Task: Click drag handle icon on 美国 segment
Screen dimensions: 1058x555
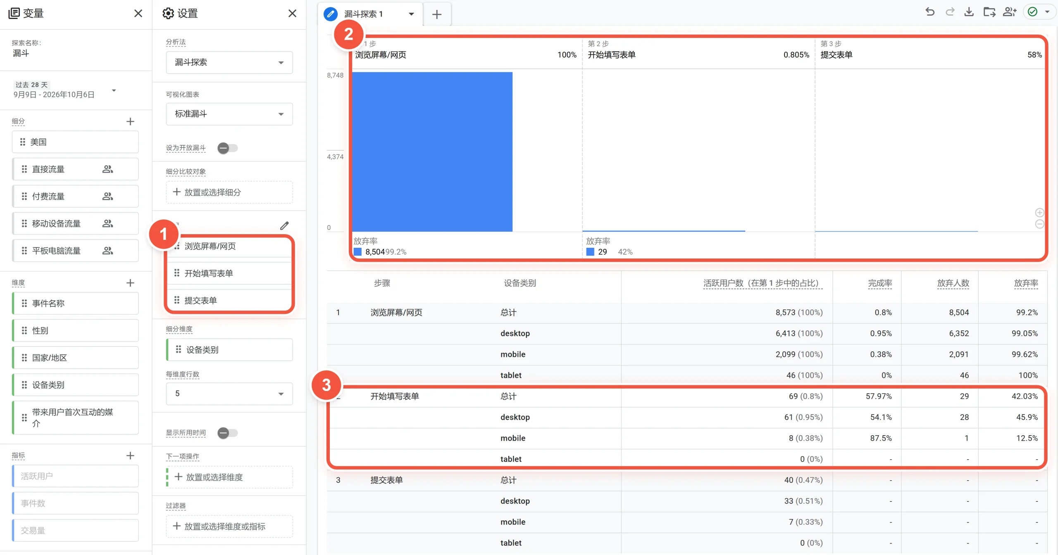Action: coord(23,142)
